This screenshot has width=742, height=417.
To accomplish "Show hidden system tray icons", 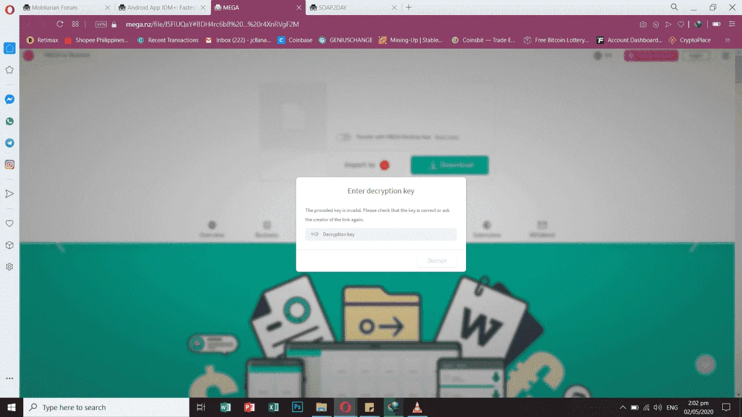I will 623,407.
